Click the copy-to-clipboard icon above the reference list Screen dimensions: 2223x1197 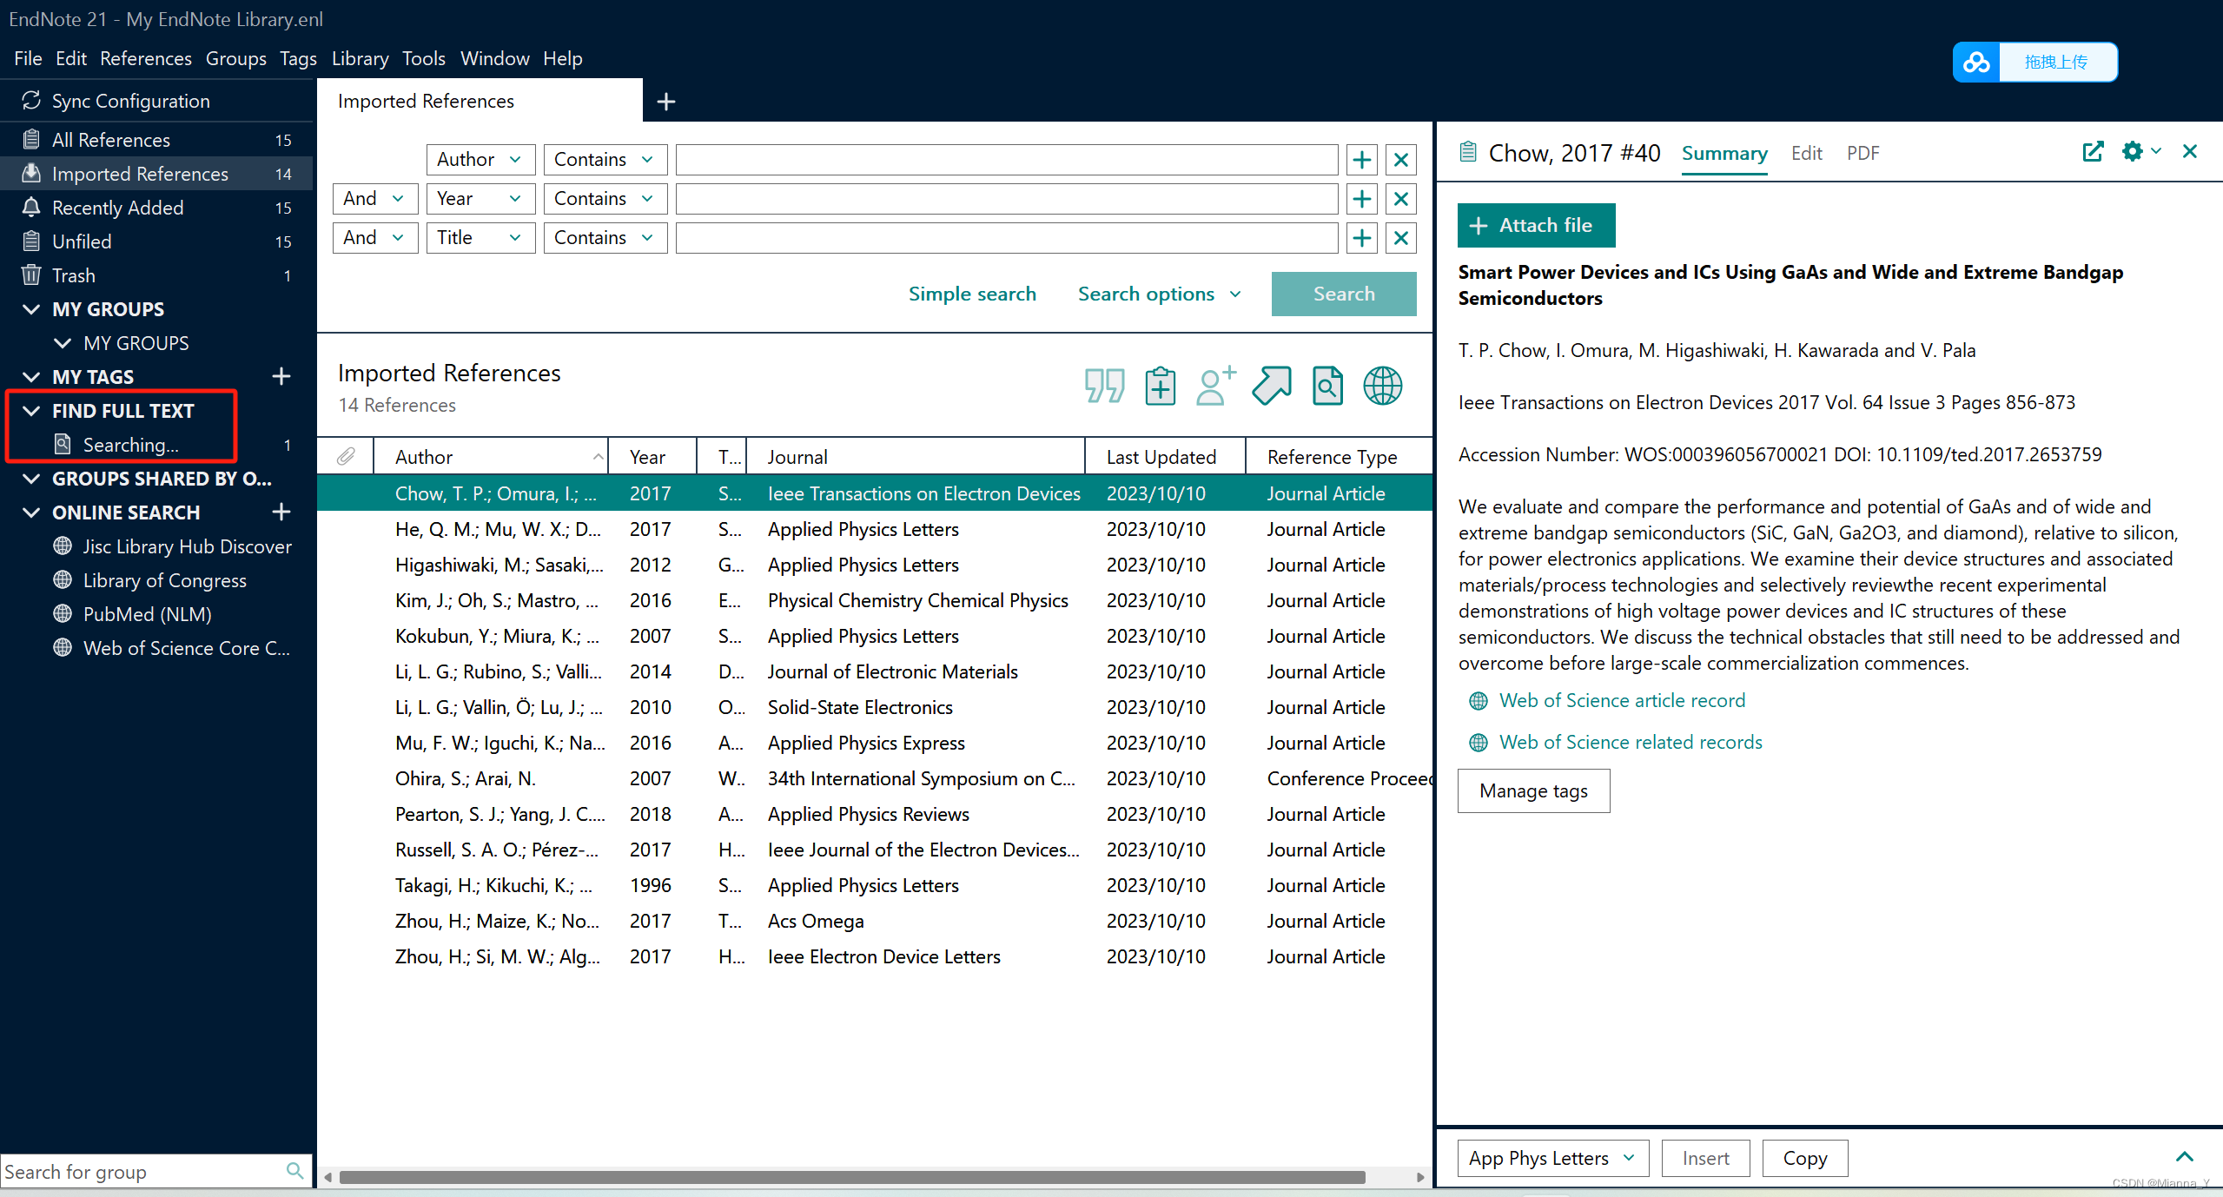point(1160,386)
